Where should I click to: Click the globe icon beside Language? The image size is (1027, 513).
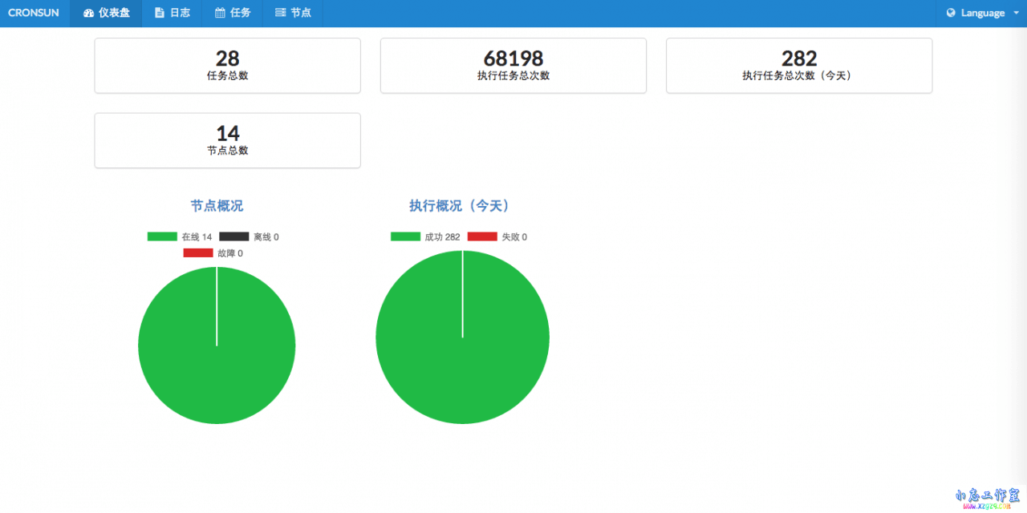tap(951, 13)
